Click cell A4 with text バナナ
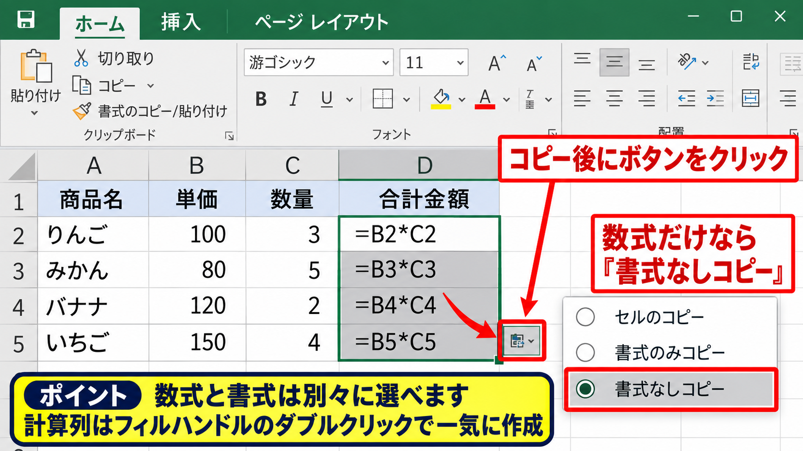Screen dimensions: 803x451 tap(93, 306)
